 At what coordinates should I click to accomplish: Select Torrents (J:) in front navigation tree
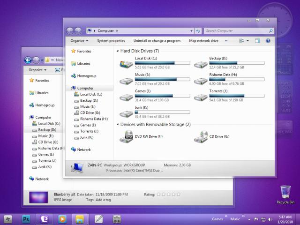(x=86, y=131)
